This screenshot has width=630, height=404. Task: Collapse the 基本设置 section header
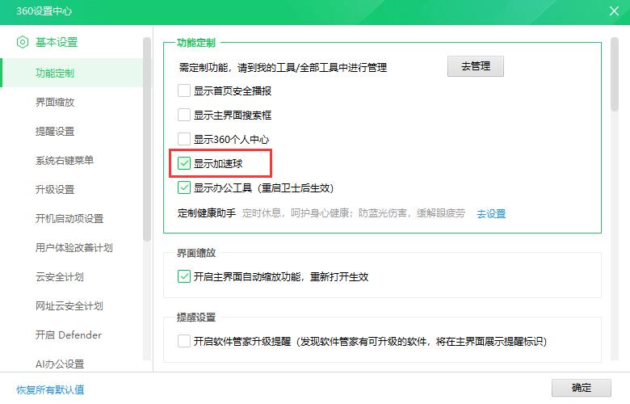click(57, 42)
